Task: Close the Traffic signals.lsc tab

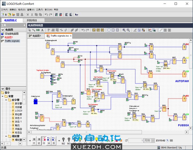Action: 71,36
